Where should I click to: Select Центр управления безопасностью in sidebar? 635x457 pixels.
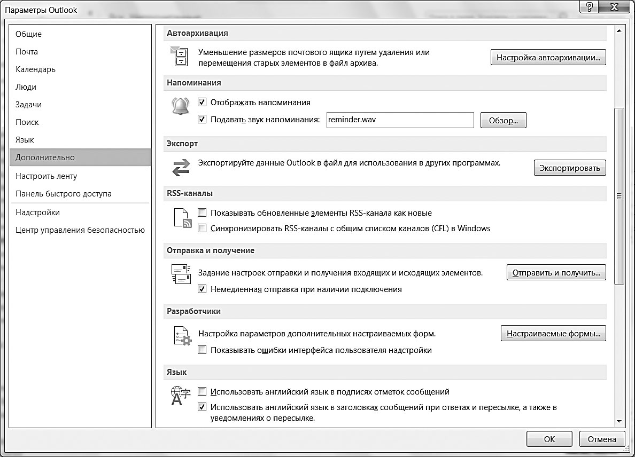[x=80, y=230]
